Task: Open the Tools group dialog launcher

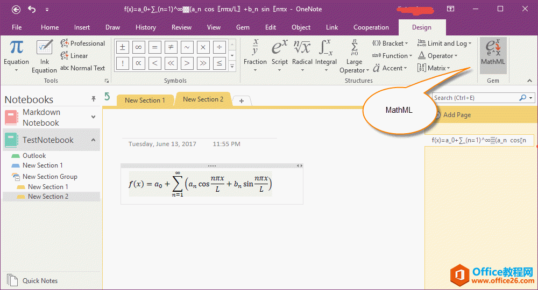Action: (107, 81)
